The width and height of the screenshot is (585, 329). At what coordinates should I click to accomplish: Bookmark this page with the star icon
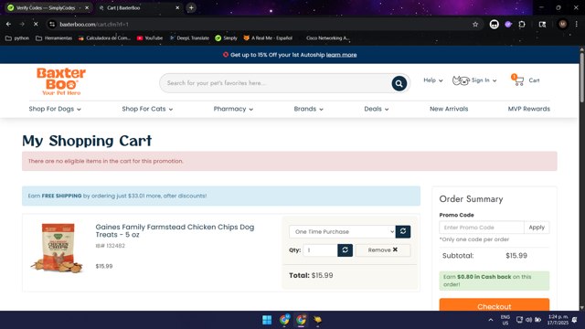[475, 25]
